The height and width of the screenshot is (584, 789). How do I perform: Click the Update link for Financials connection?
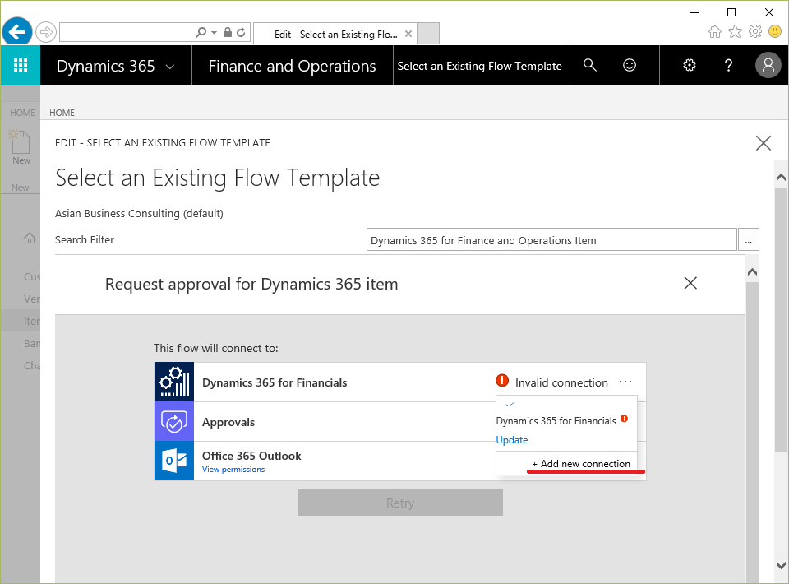pos(512,440)
